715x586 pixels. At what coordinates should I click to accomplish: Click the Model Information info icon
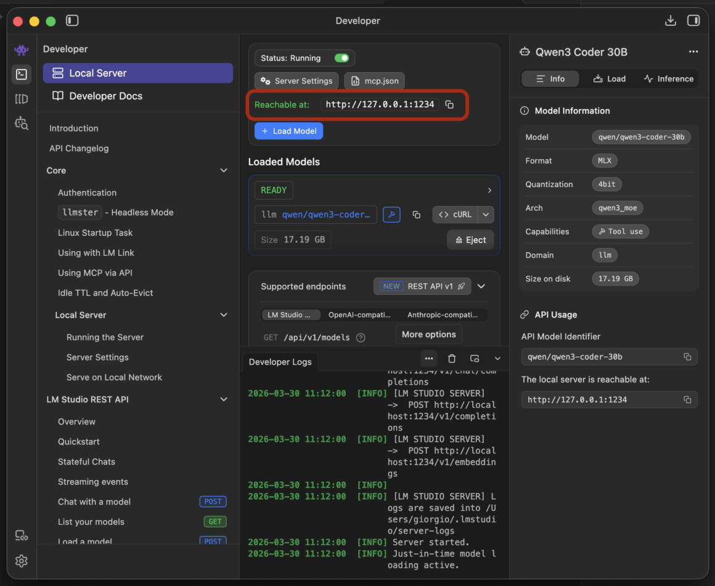tap(525, 111)
